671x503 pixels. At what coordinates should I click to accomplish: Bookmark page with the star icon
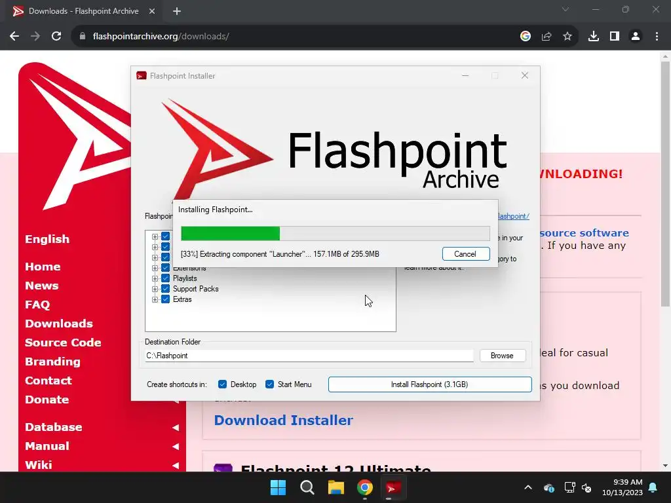click(x=567, y=37)
